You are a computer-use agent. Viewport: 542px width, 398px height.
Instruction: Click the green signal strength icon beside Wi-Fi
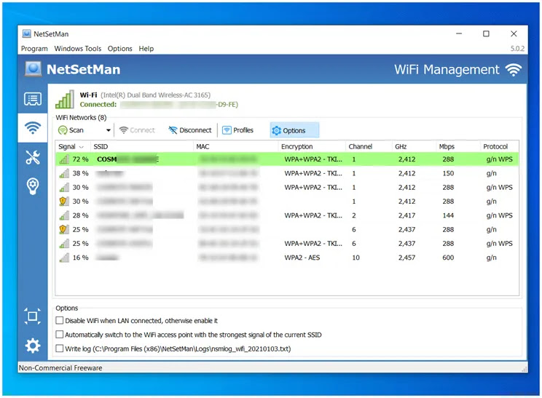pyautogui.click(x=65, y=100)
